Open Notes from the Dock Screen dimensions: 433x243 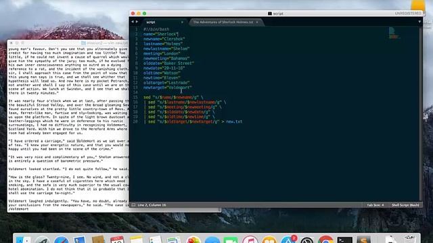[137, 240]
